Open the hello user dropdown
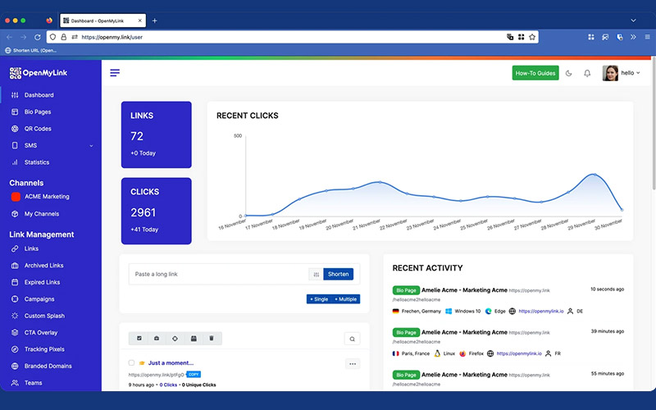 630,73
